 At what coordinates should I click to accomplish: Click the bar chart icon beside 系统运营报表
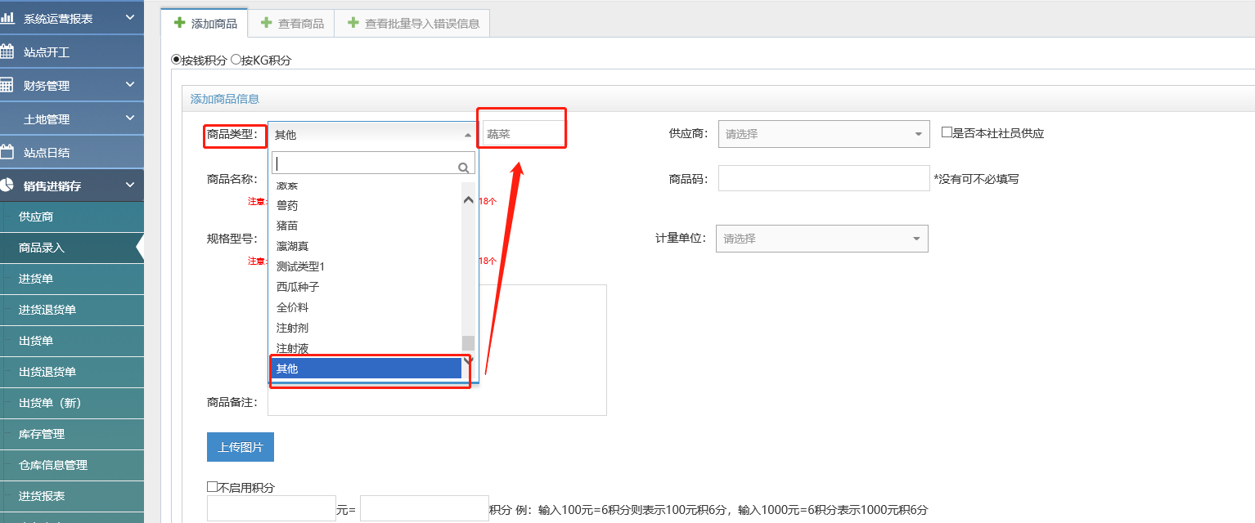click(7, 17)
